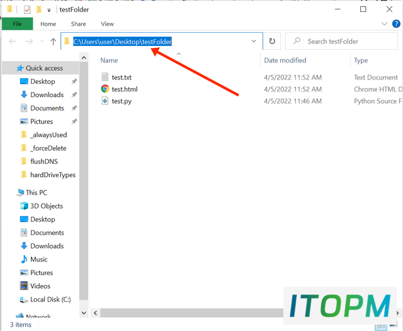Click the horizontal scrollbar left arrow
Screen dimensions: 403x331
coord(96,313)
